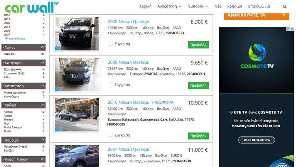Open 2008 Nissan Qashqai link priced 8.300 €

[128, 22]
